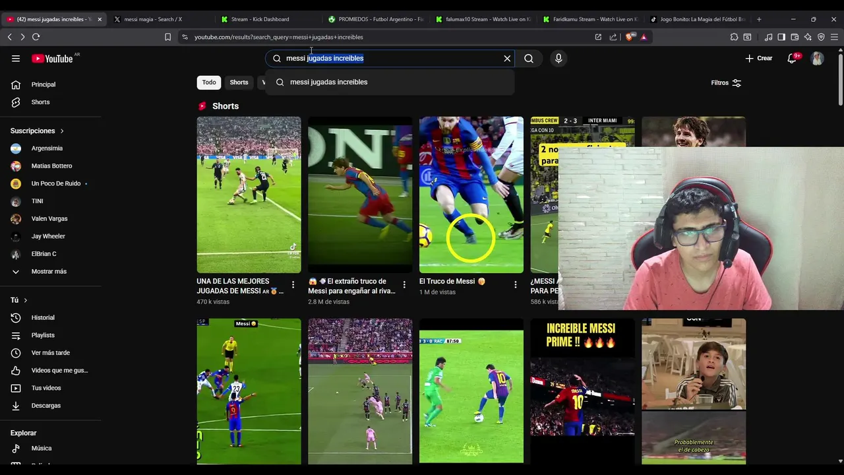Play 'UNA DE LAS MEJORES JUGADAS DE MESSI' short thumbnail
This screenshot has height=475, width=844.
[249, 195]
